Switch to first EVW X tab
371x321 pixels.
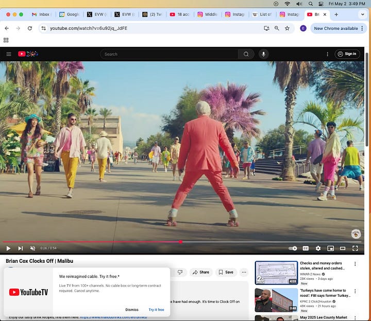[97, 14]
